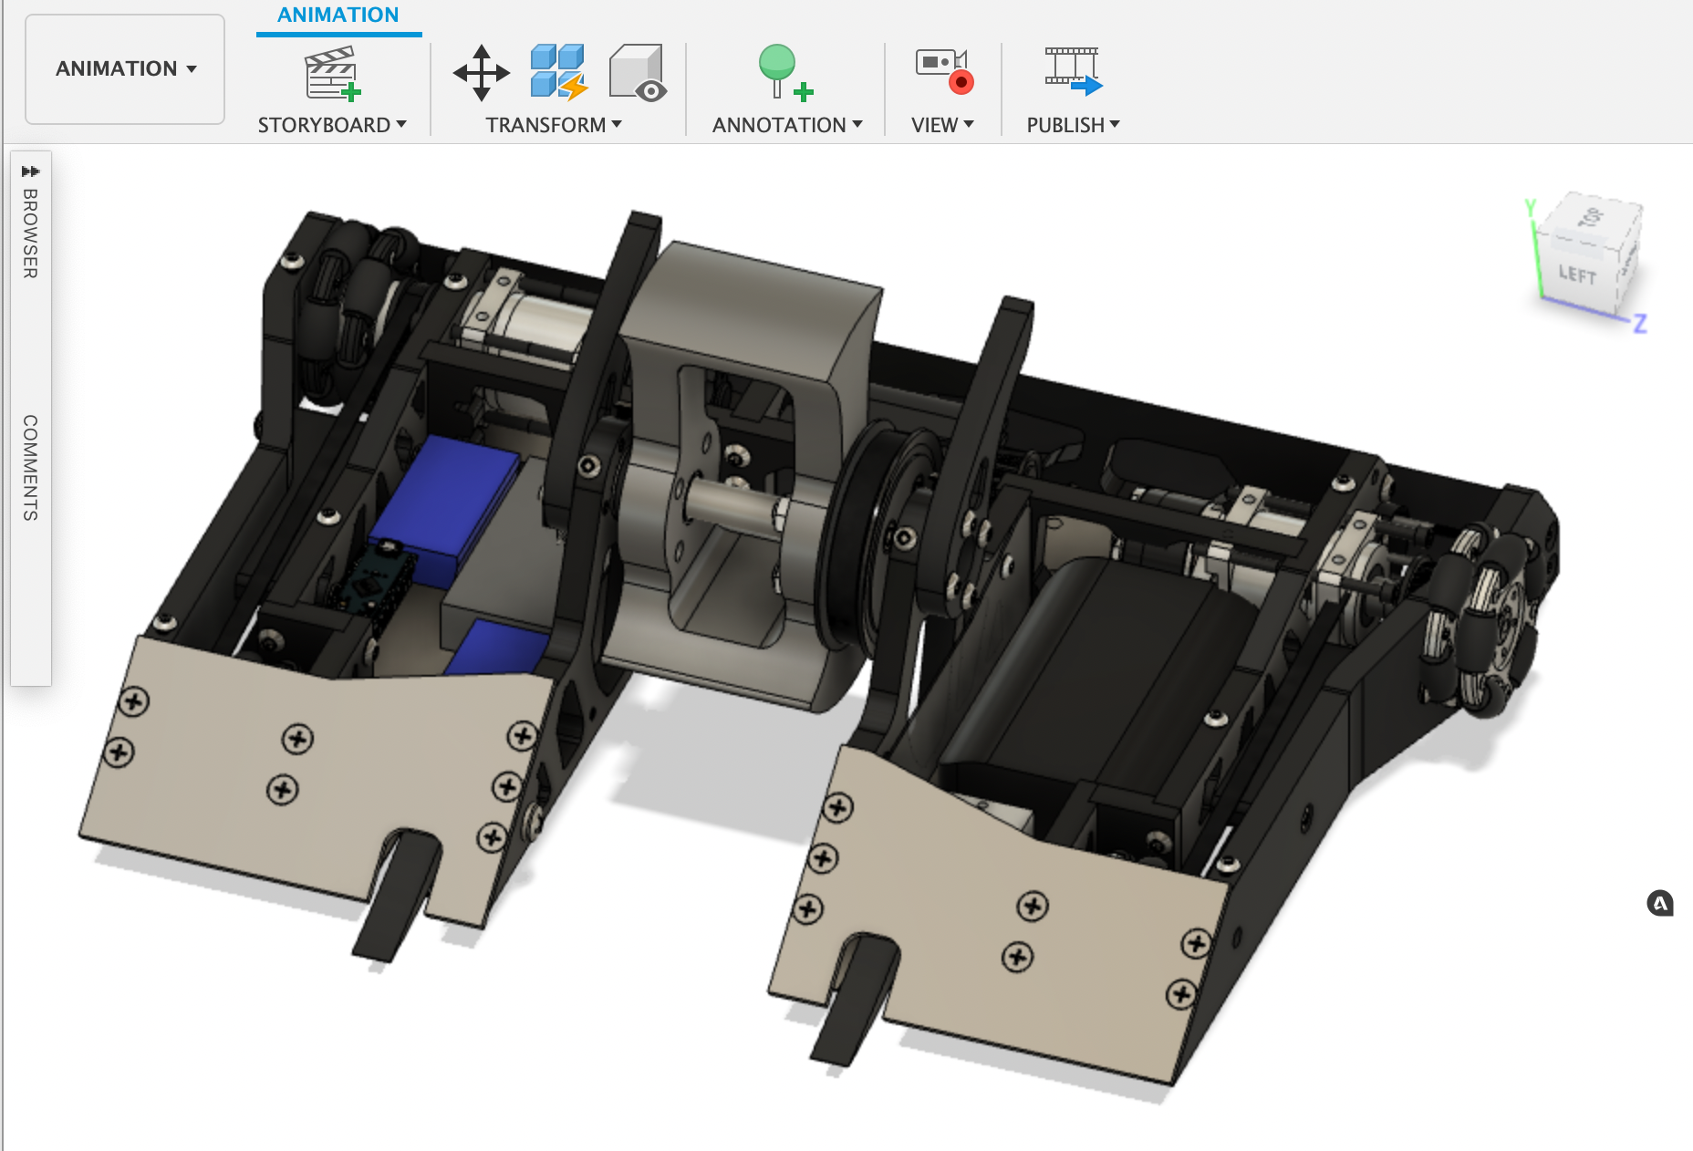Open the ANIMATION workspace dropdown
Viewport: 1693px width, 1151px height.
pos(125,69)
